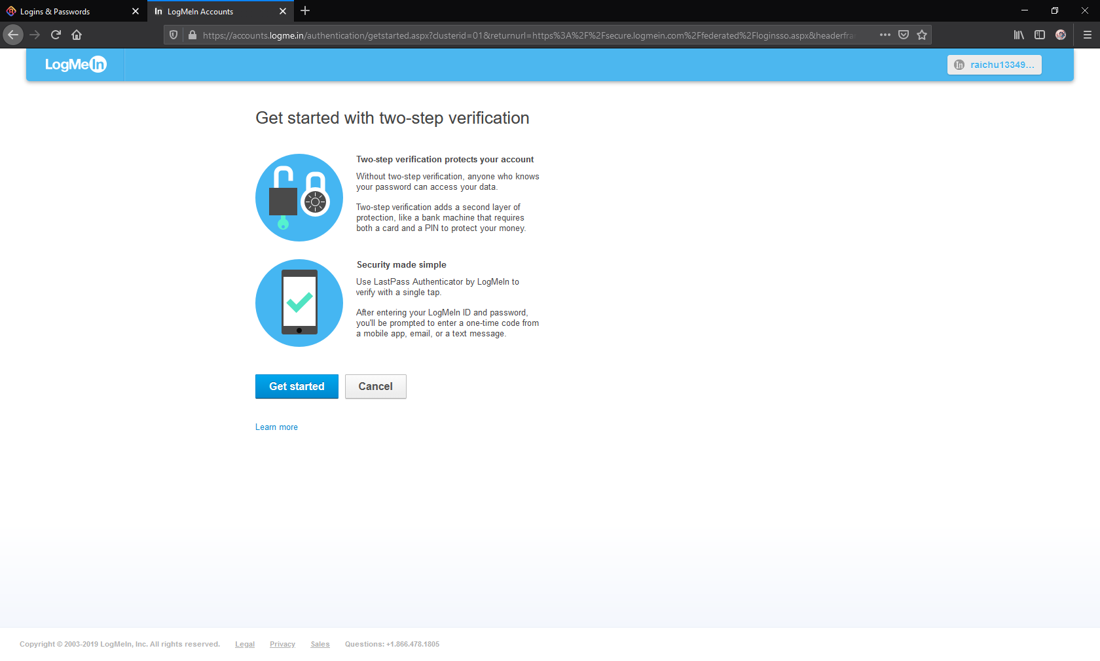Click 'Security made simple' heading
This screenshot has width=1100, height=661.
(401, 264)
